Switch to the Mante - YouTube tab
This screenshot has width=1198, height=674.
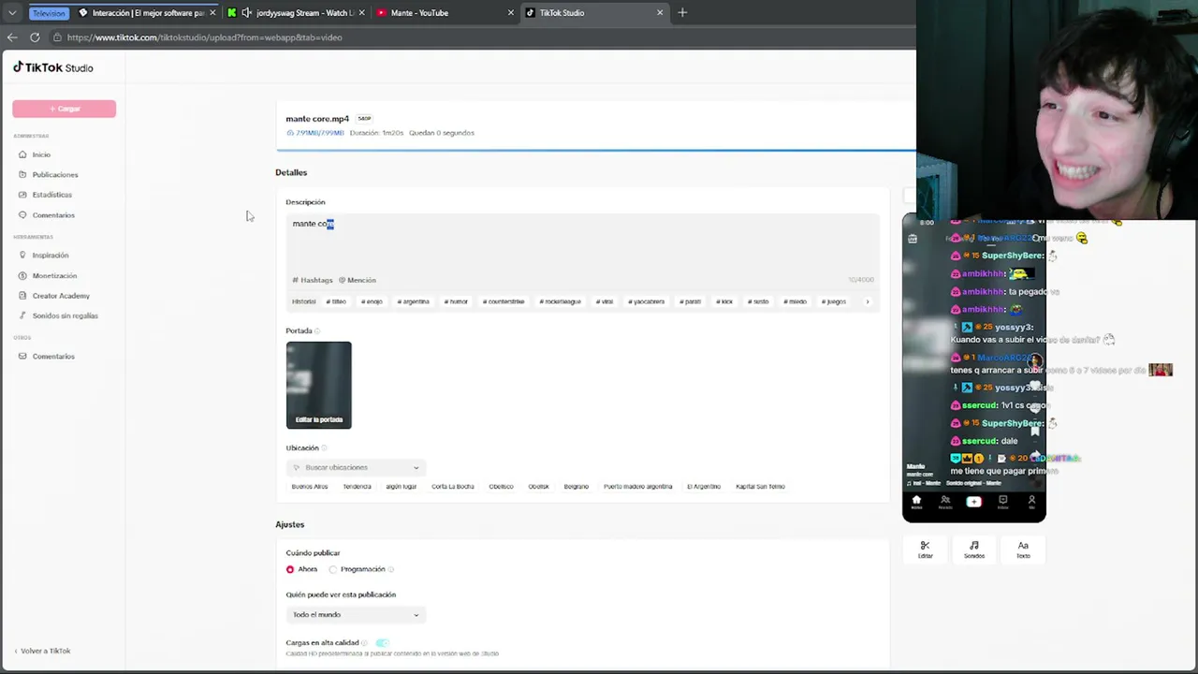click(445, 13)
